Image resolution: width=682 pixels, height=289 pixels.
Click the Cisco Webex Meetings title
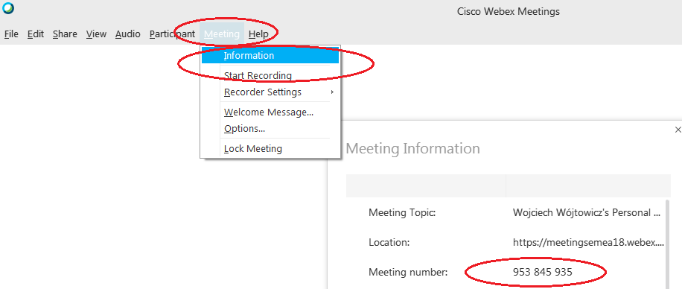[509, 12]
